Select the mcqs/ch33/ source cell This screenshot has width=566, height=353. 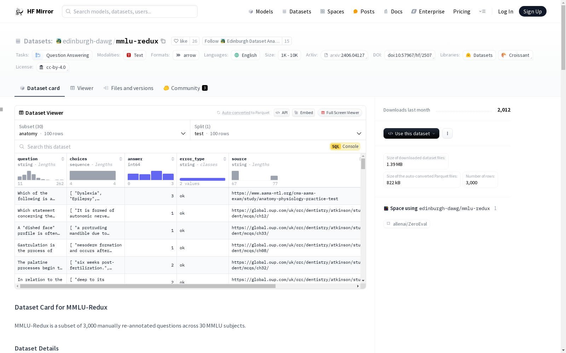click(295, 231)
